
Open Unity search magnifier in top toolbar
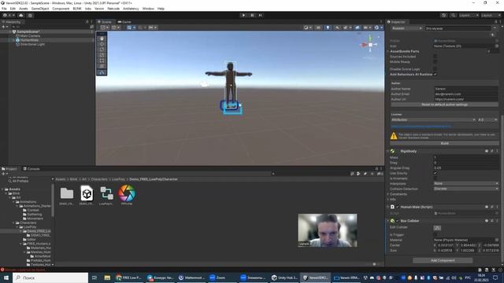(x=453, y=15)
